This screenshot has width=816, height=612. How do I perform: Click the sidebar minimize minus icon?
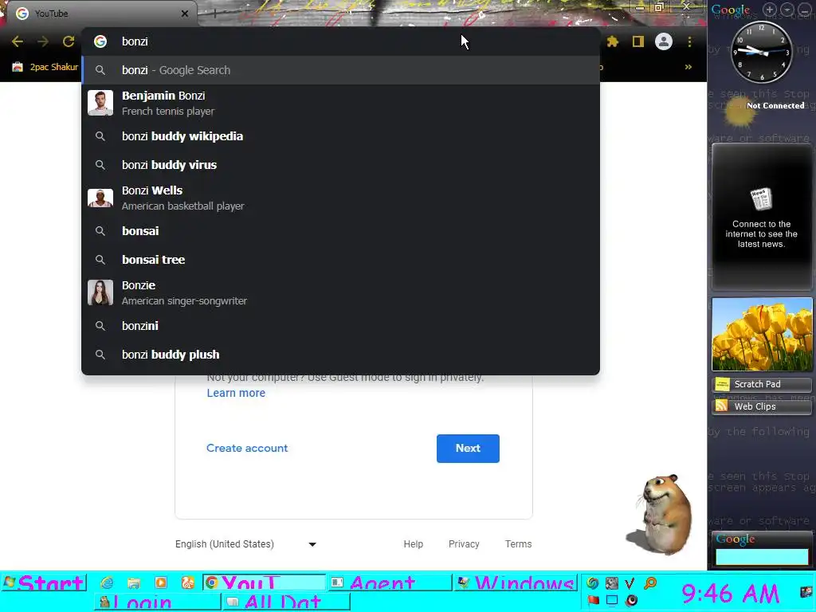click(x=803, y=10)
